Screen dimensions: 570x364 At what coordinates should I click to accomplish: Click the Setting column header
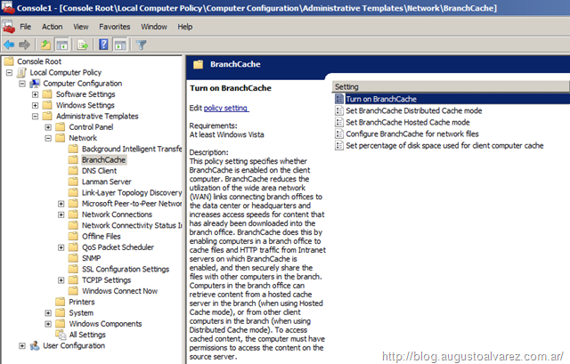pyautogui.click(x=347, y=87)
